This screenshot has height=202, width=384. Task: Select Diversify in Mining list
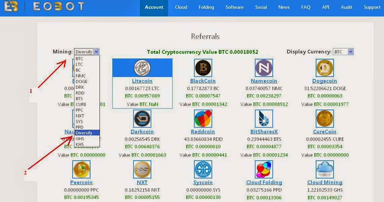tap(87, 133)
